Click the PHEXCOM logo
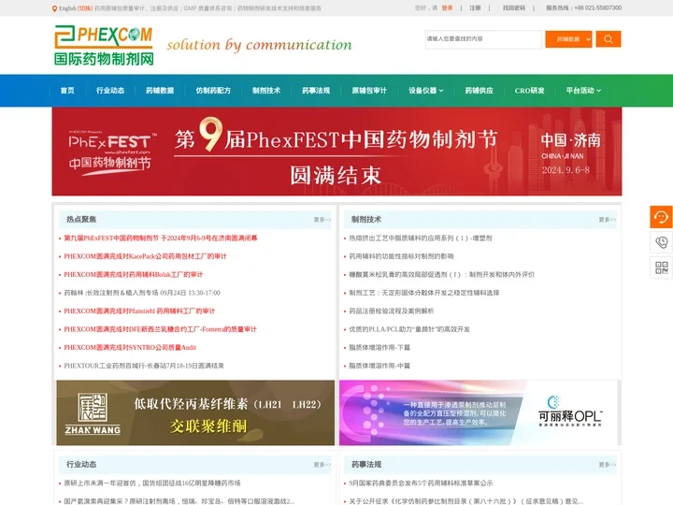This screenshot has width=673, height=505. (104, 45)
